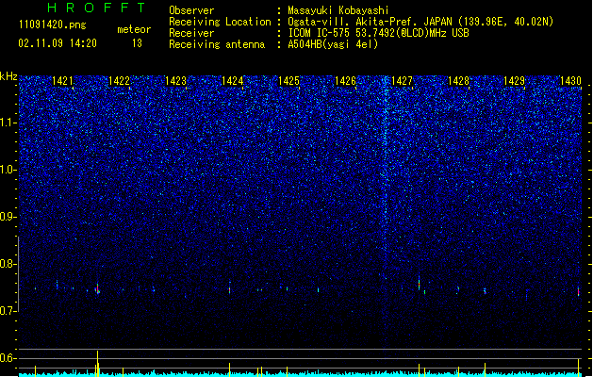The width and height of the screenshot is (593, 377).
Task: Click the 1.1 kHz frequency label
Action: [8, 123]
